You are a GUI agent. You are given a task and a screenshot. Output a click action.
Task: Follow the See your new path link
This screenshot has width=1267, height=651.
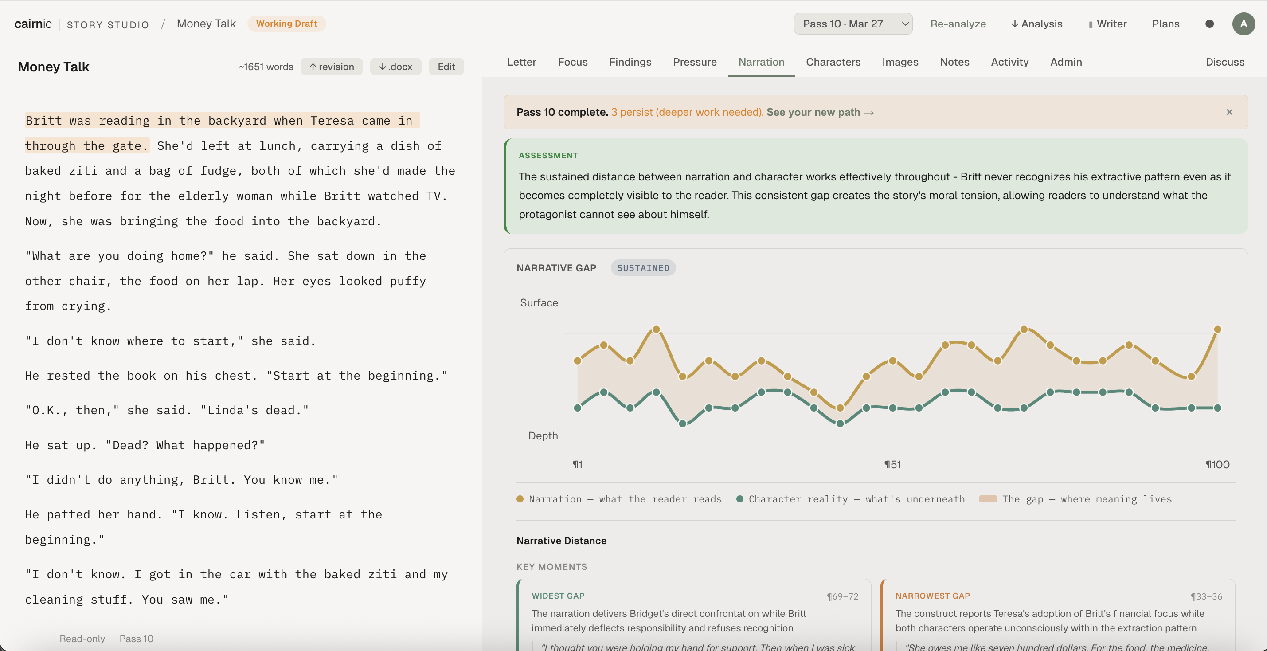pyautogui.click(x=819, y=112)
